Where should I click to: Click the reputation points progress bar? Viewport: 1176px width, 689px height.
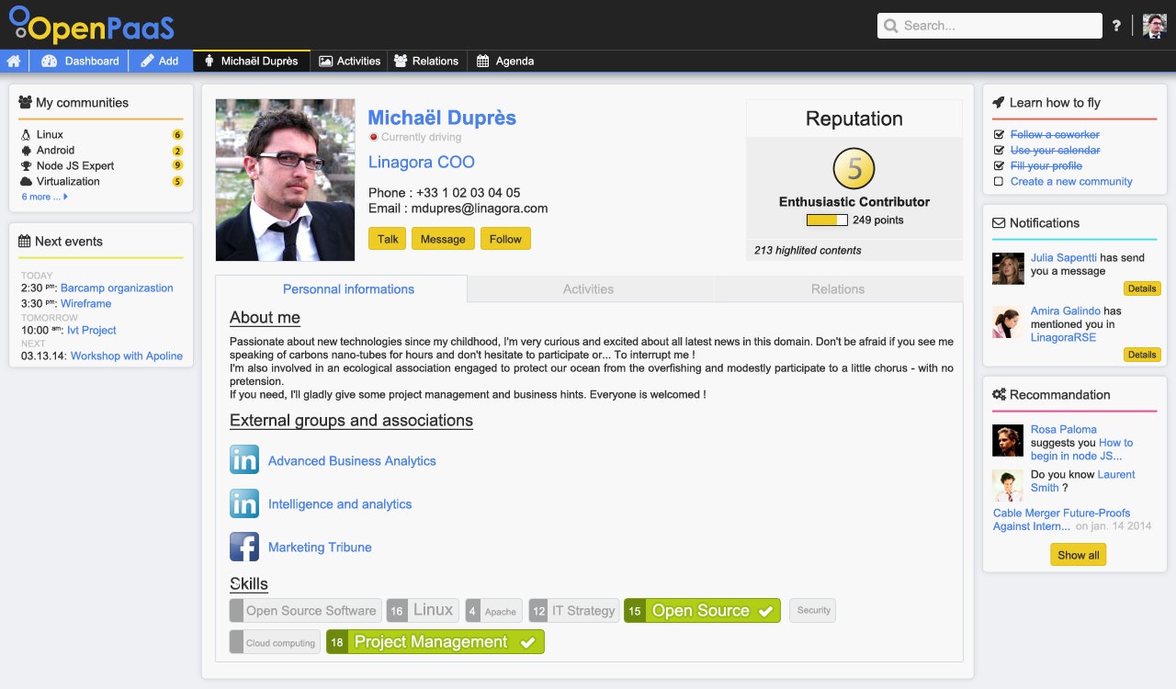(827, 220)
